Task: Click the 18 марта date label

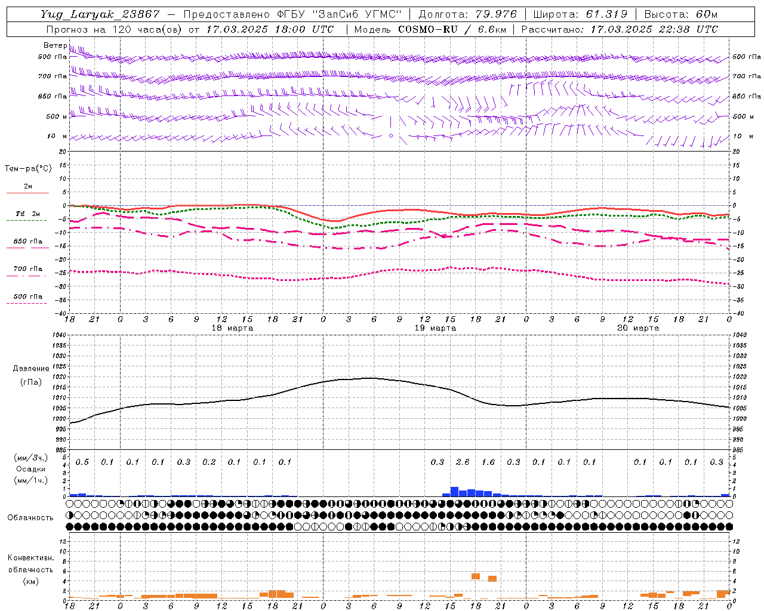Action: tap(233, 328)
